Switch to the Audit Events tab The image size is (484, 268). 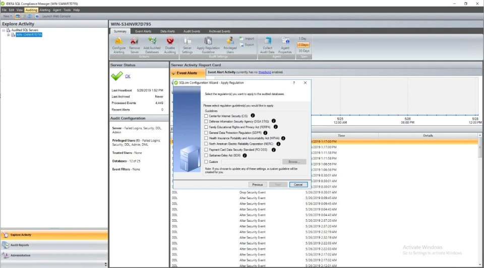192,31
